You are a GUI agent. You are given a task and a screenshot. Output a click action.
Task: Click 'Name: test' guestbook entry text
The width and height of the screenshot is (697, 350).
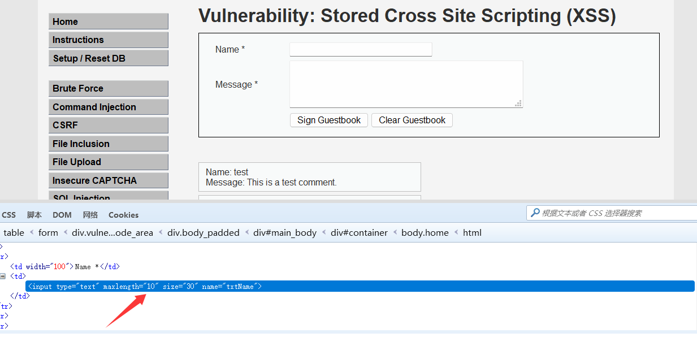coord(227,172)
